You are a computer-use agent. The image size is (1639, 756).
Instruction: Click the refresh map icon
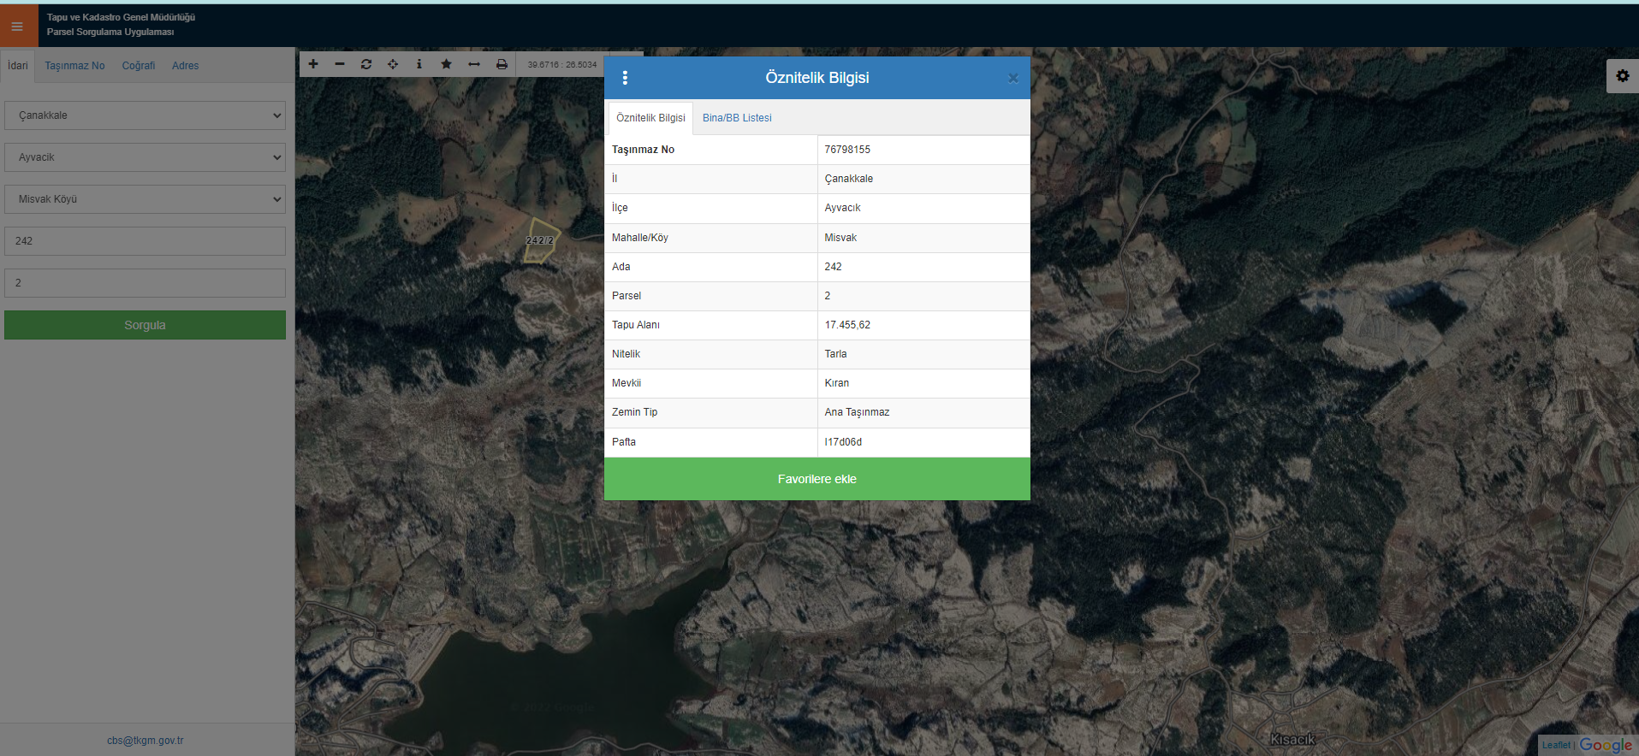pyautogui.click(x=366, y=64)
